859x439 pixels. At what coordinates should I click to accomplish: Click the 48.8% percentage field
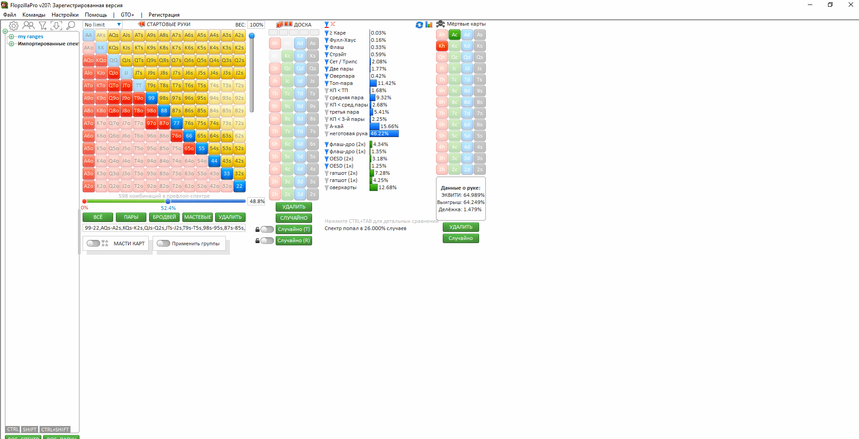click(x=257, y=201)
